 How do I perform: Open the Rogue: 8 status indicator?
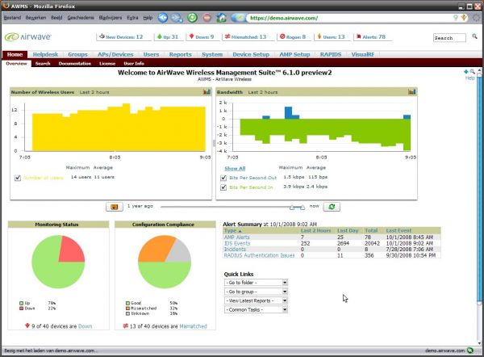pyautogui.click(x=293, y=37)
